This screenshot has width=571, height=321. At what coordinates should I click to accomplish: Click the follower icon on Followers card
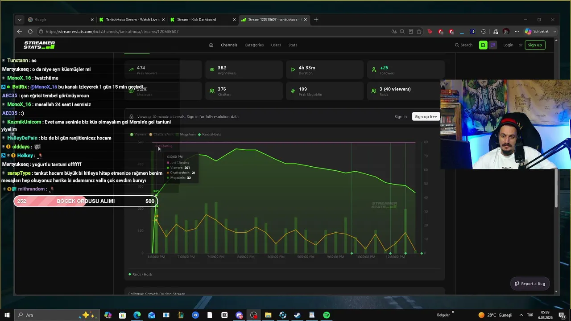[374, 70]
